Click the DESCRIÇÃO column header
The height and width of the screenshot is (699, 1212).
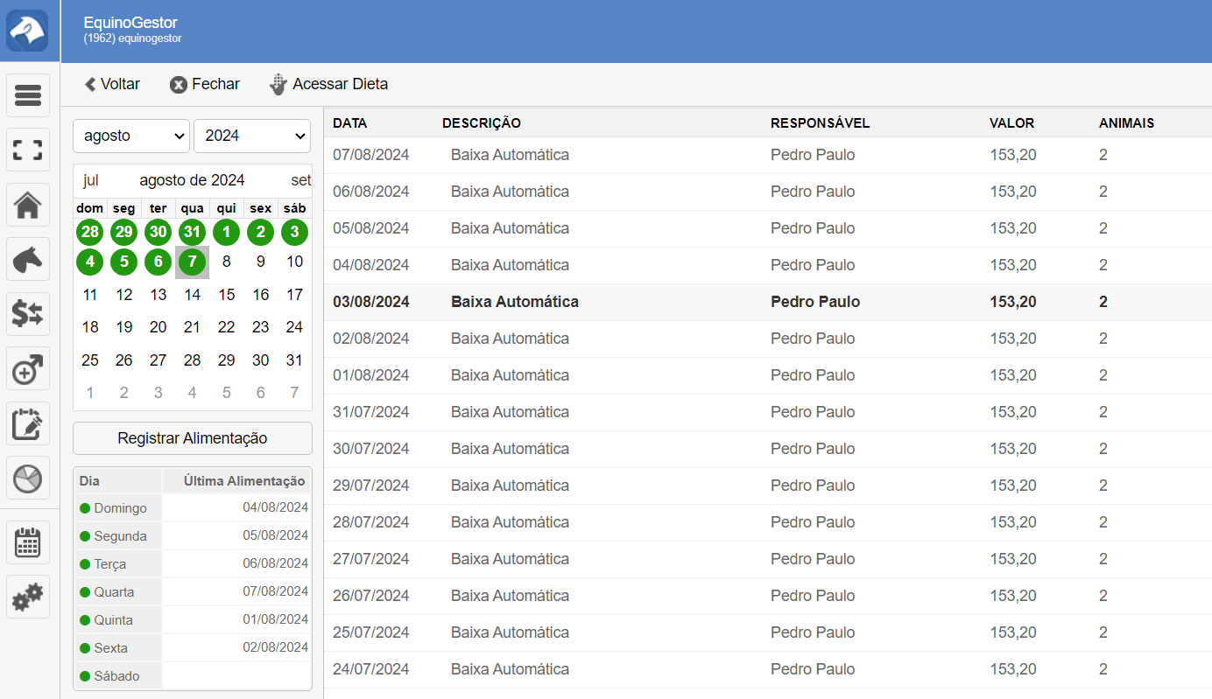coord(482,123)
